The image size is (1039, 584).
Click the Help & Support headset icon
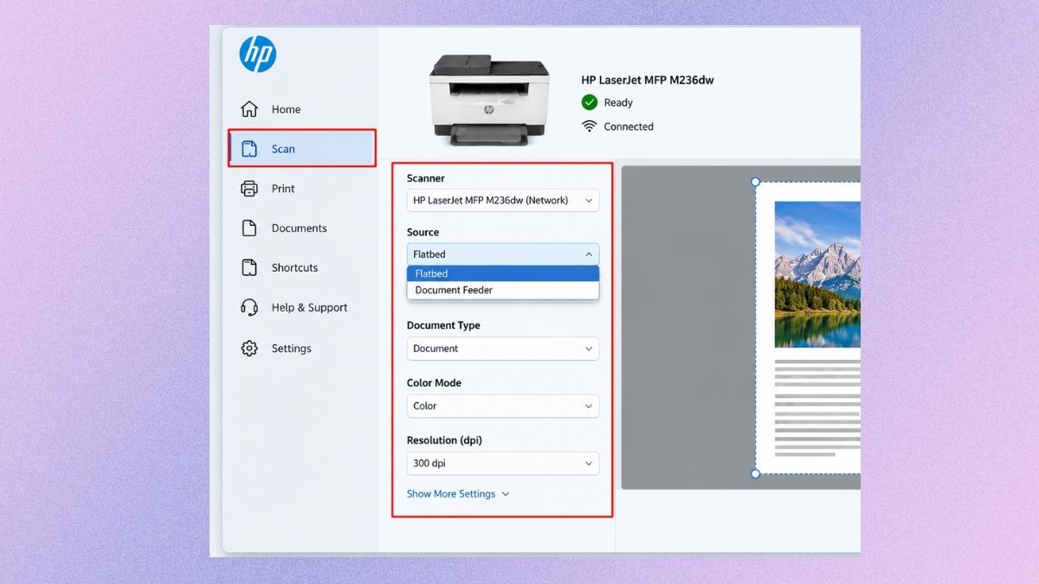click(249, 307)
